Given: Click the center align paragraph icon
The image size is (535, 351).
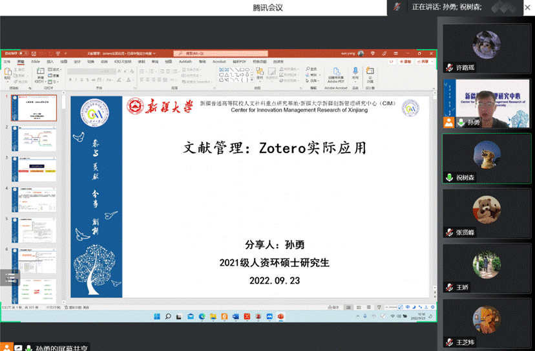Looking at the screenshot, I should (148, 80).
